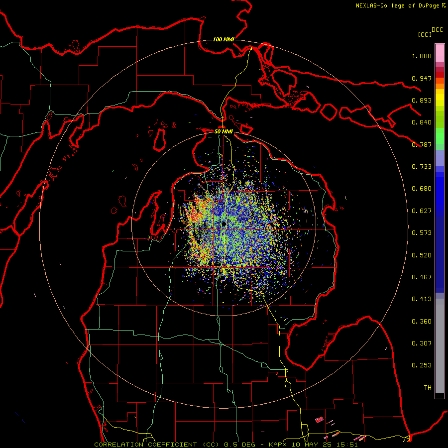Click the 0.733 value on the scale
The image size is (448, 448).
click(x=422, y=167)
